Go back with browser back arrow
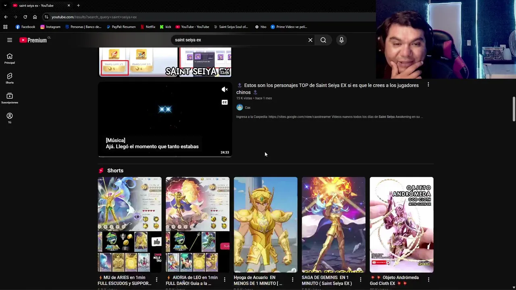This screenshot has height=290, width=516. pyautogui.click(x=6, y=17)
